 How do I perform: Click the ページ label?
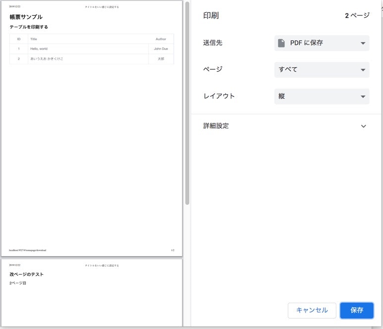(213, 69)
